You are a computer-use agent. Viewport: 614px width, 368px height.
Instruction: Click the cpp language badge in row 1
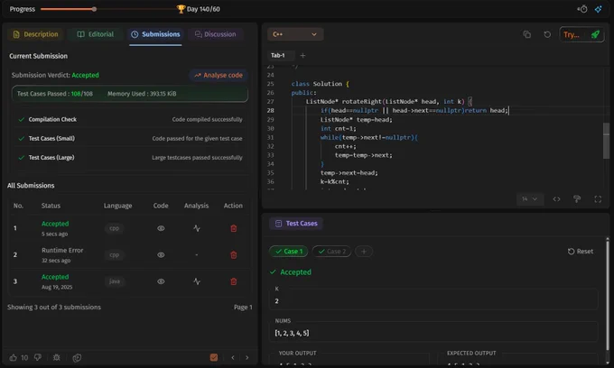pyautogui.click(x=115, y=228)
